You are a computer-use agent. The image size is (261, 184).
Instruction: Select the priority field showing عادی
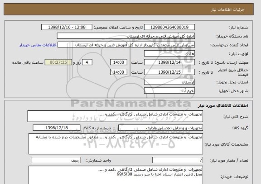169,54
